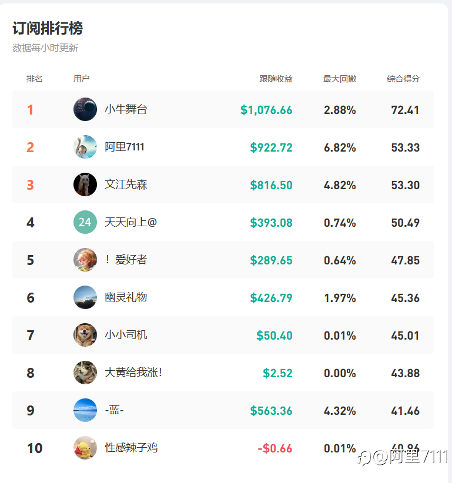Select the green '24' avatar

(x=85, y=222)
